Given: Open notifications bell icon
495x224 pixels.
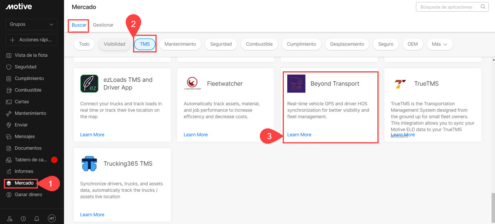Looking at the screenshot, I should pos(37,219).
